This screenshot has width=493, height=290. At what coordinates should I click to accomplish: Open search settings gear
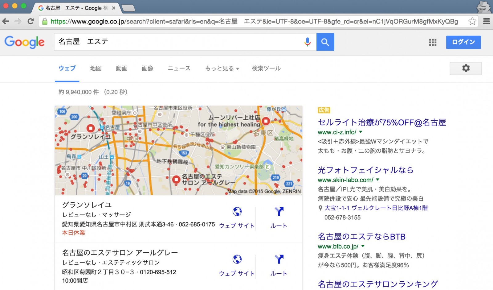466,68
